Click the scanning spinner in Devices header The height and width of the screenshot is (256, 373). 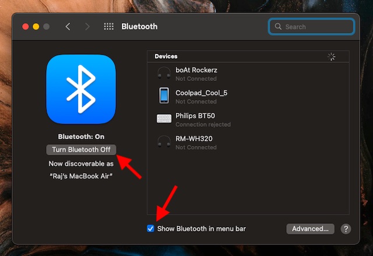point(332,57)
